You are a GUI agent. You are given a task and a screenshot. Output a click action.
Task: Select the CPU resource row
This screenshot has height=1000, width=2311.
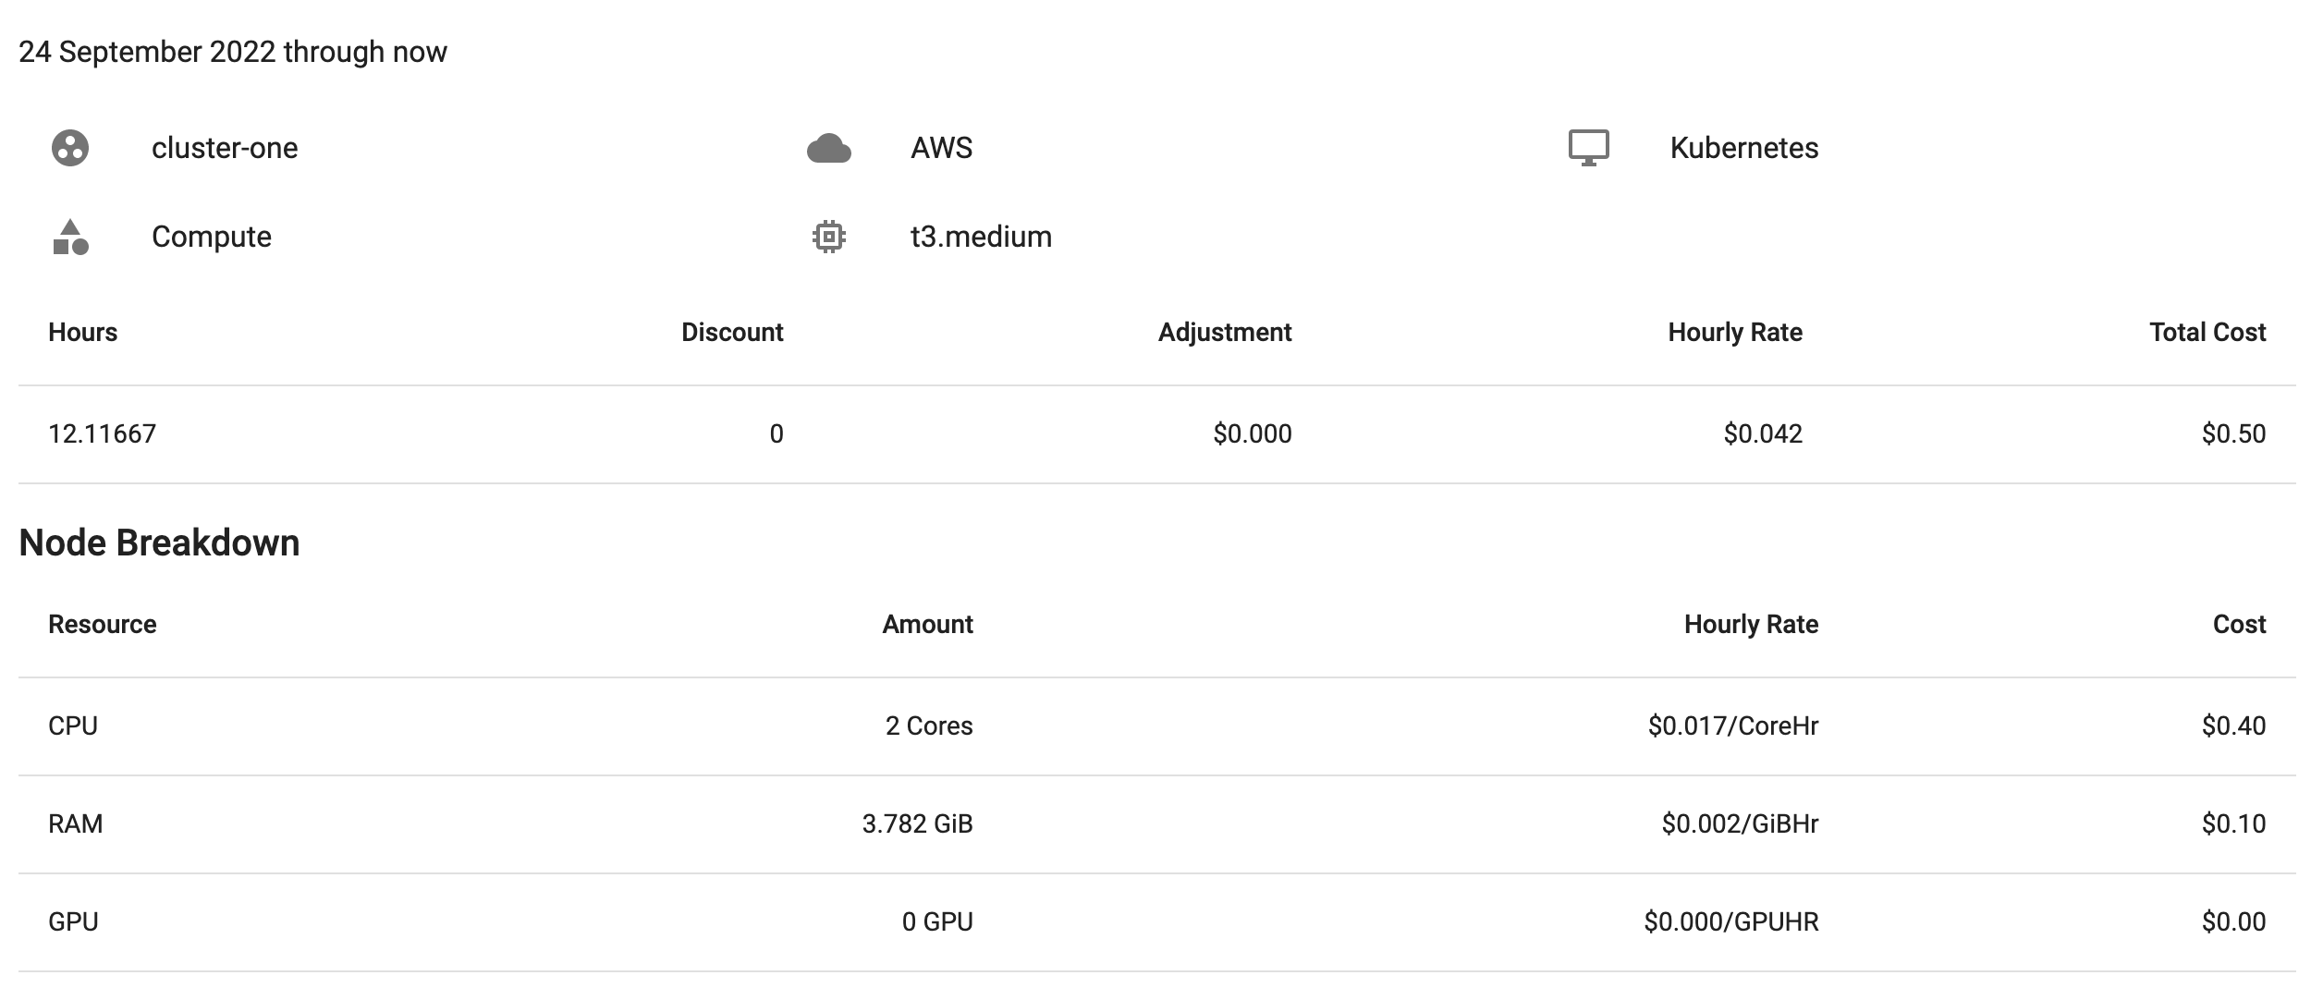pos(74,726)
